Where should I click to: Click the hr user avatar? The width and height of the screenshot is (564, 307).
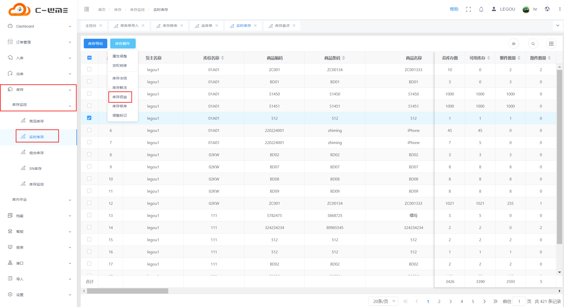[526, 9]
